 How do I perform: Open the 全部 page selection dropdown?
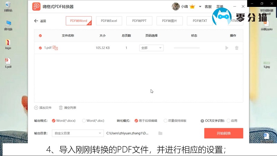(x=151, y=48)
